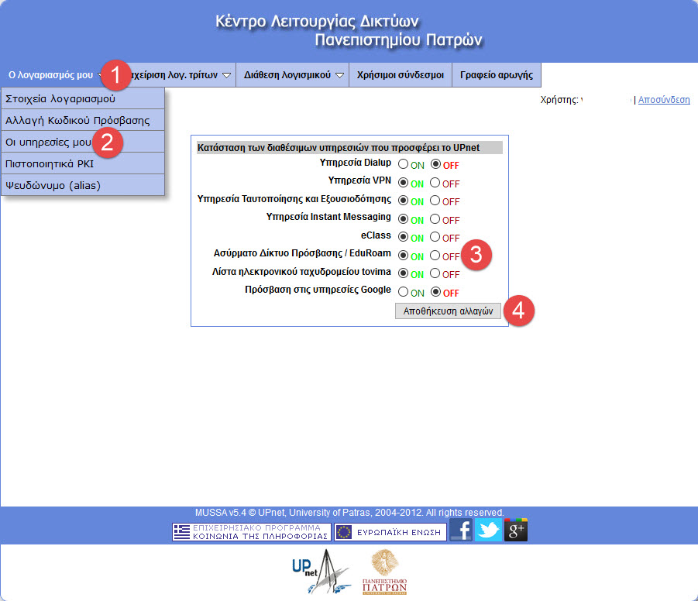Click the UPnet logo

pyautogui.click(x=321, y=572)
